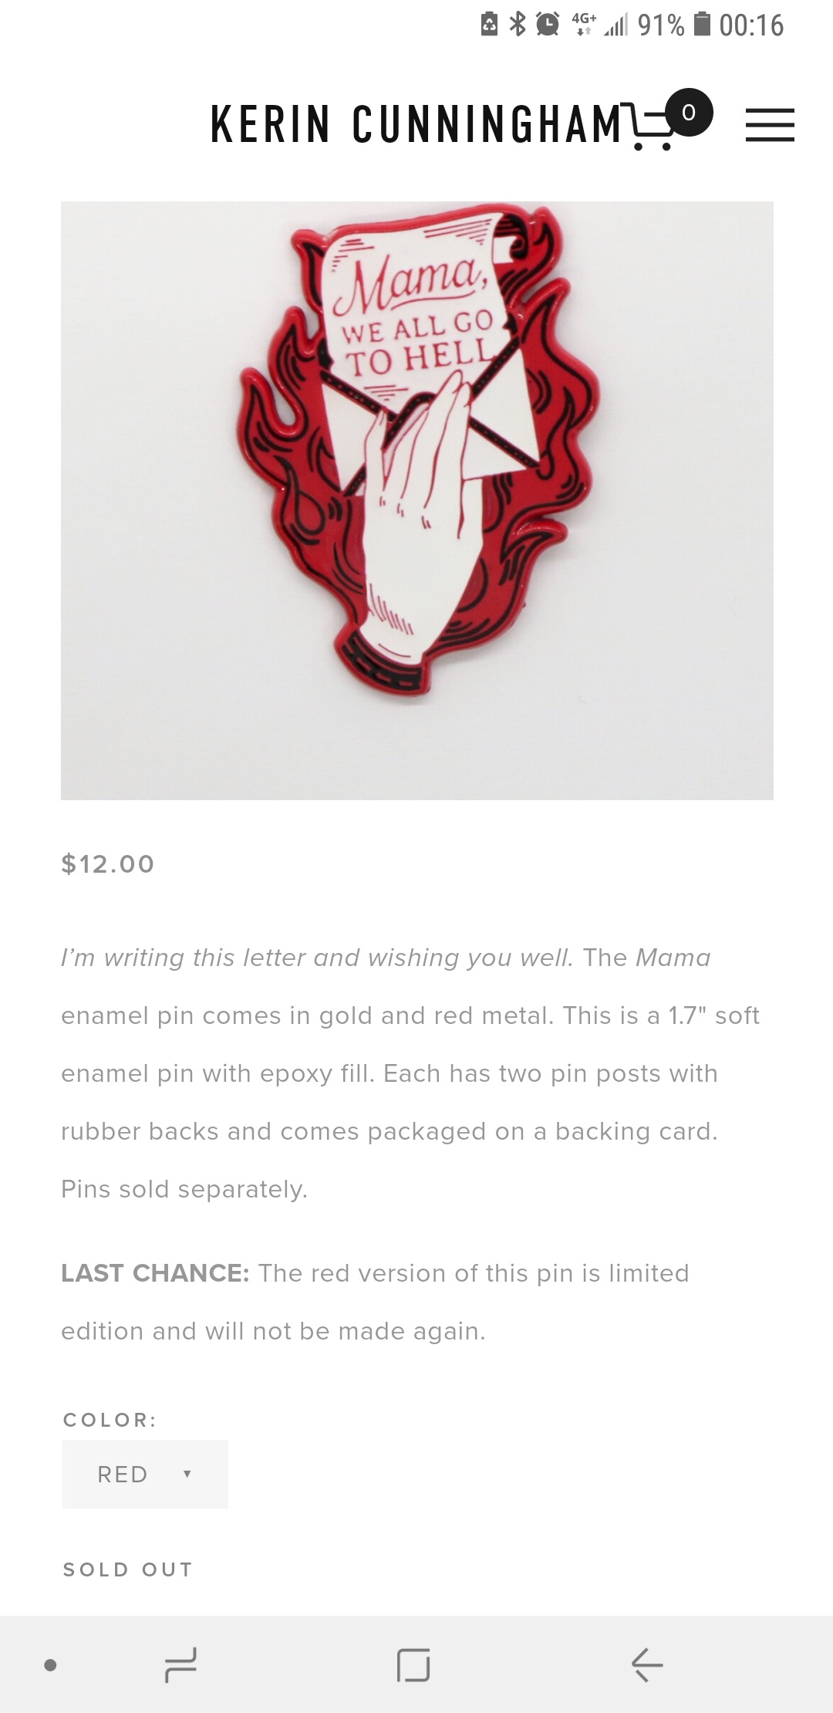Tap the Bluetooth status icon
The width and height of the screenshot is (833, 1713).
click(x=518, y=25)
